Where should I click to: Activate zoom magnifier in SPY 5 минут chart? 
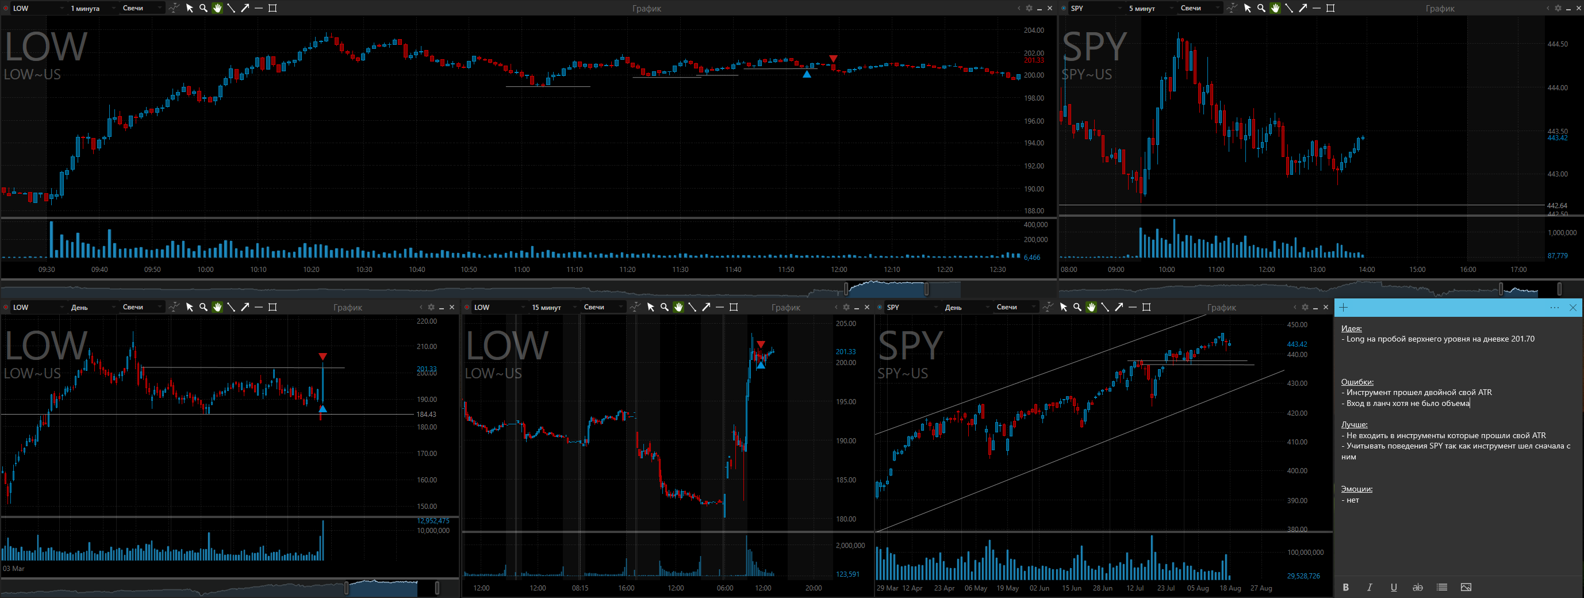tap(1261, 8)
